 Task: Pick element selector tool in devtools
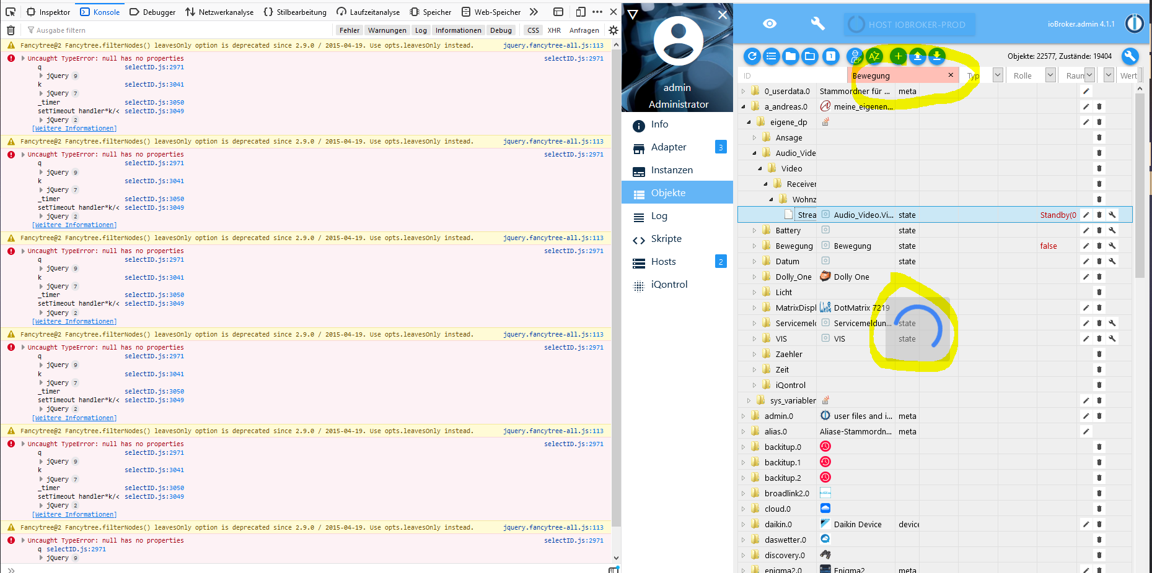tap(11, 12)
